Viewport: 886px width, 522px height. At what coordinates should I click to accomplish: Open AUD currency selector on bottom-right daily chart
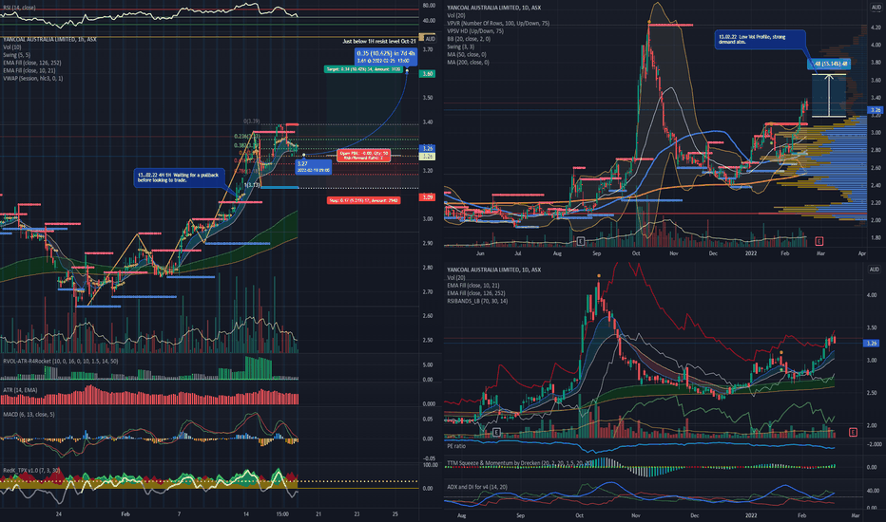[875, 270]
